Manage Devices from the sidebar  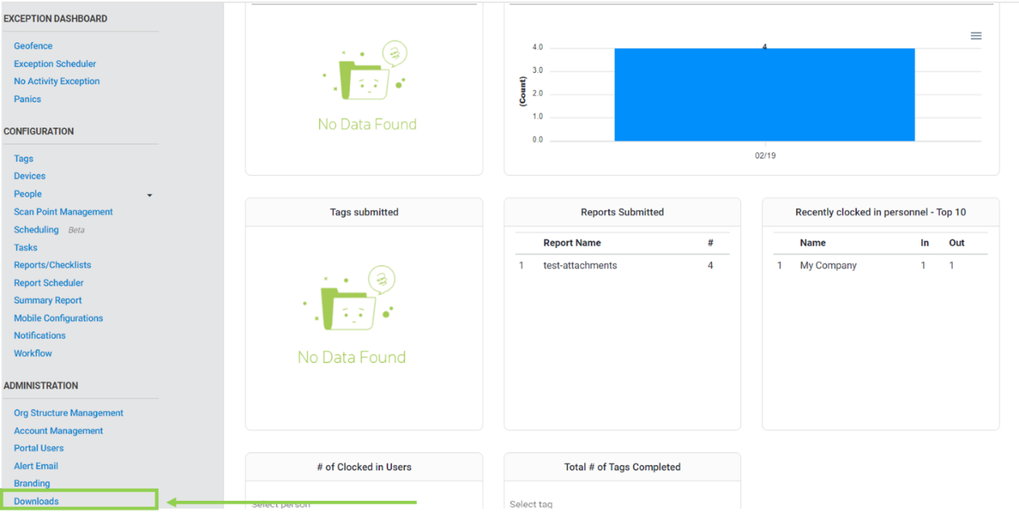[29, 175]
